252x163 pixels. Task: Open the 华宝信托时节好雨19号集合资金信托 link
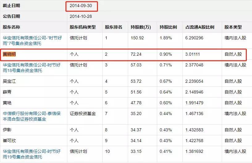(x=32, y=154)
